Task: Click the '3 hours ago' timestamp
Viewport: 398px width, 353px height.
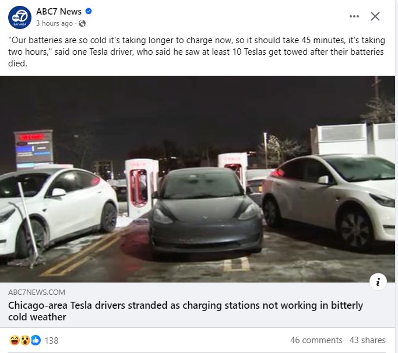Action: click(54, 23)
